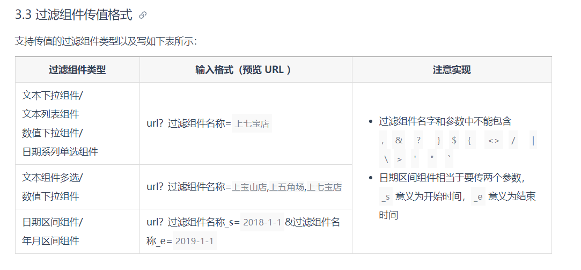Click the 过滤组件类型 column header

[77, 70]
